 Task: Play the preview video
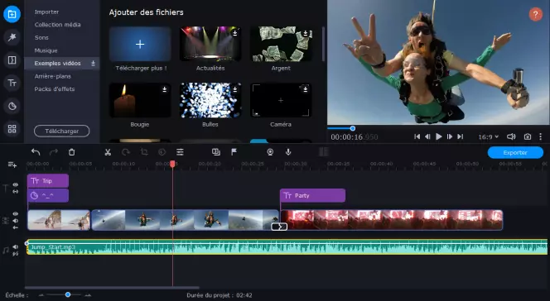[x=438, y=136]
